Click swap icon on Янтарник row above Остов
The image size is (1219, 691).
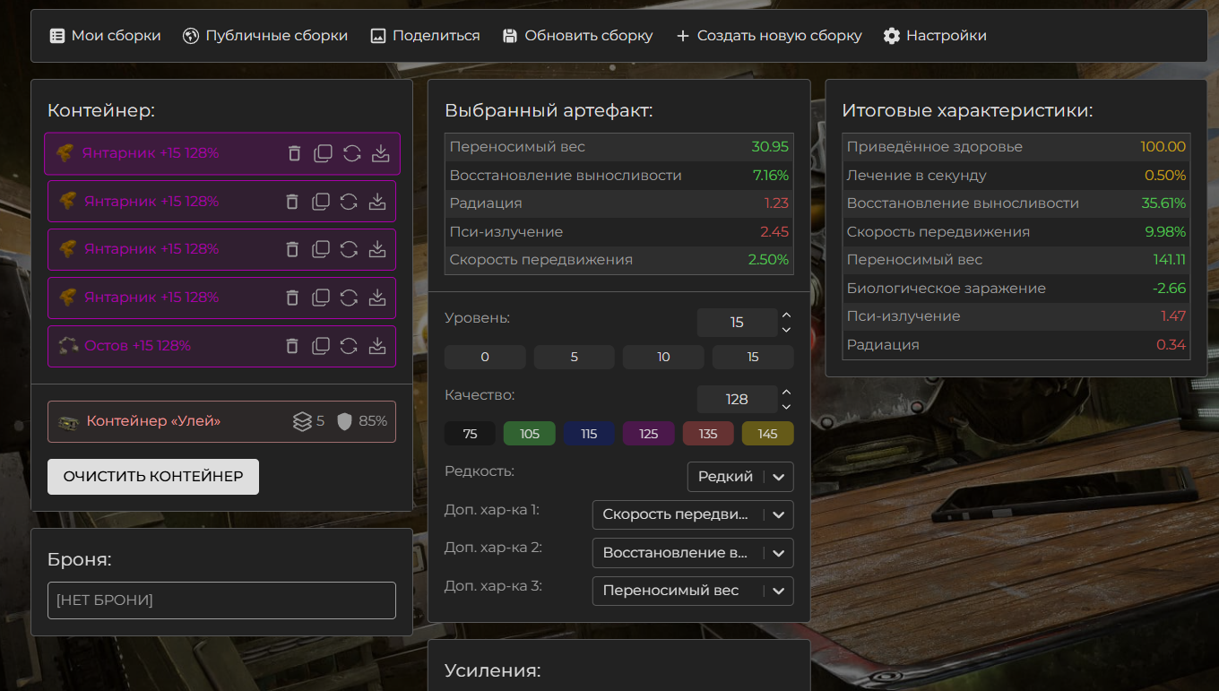point(349,298)
